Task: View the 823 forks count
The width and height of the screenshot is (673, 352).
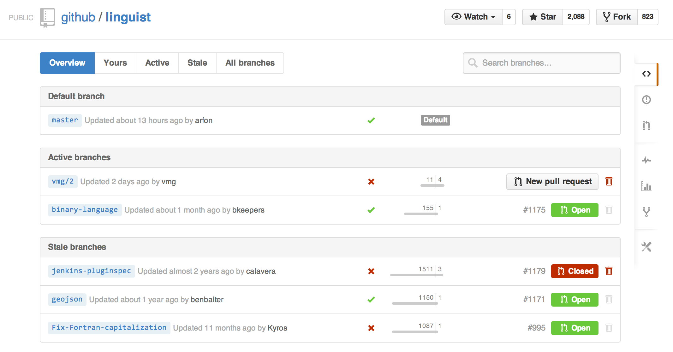Action: pyautogui.click(x=647, y=17)
